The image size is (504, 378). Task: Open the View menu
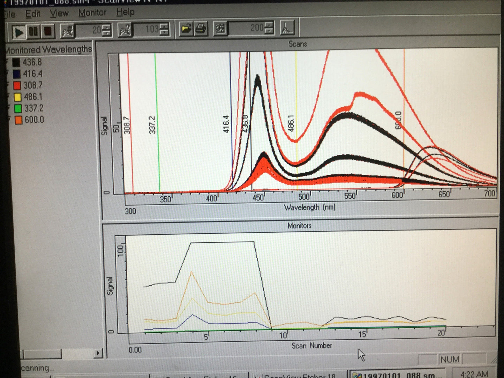[59, 14]
